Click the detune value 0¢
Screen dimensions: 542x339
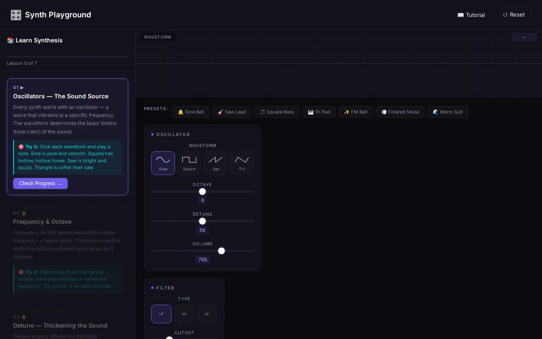[x=202, y=230]
